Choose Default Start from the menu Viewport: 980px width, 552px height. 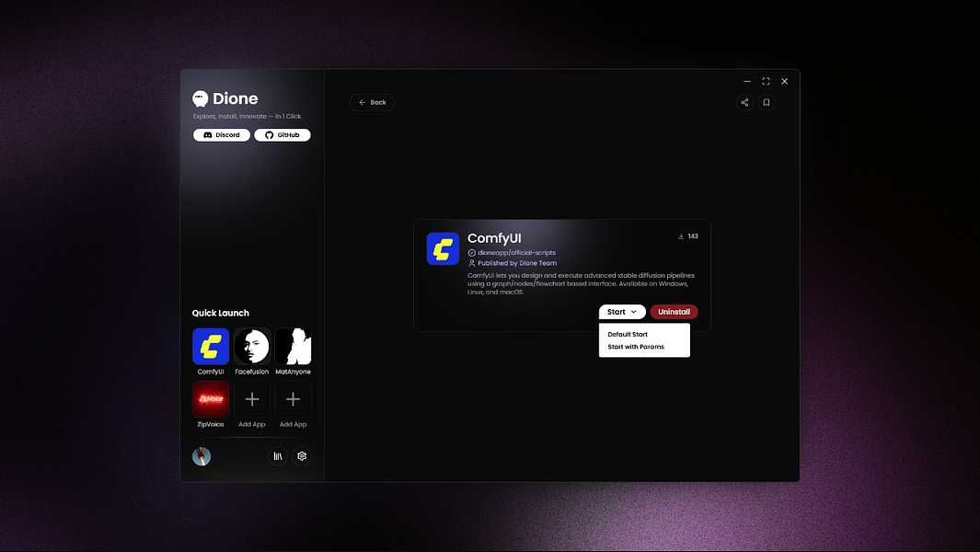[628, 335]
